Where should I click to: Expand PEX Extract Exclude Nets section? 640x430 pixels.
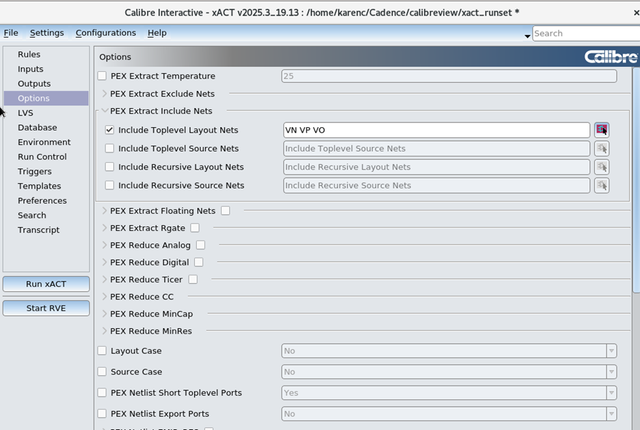(x=105, y=94)
